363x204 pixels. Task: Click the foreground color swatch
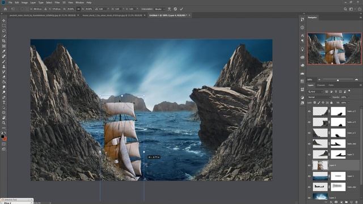point(2,137)
